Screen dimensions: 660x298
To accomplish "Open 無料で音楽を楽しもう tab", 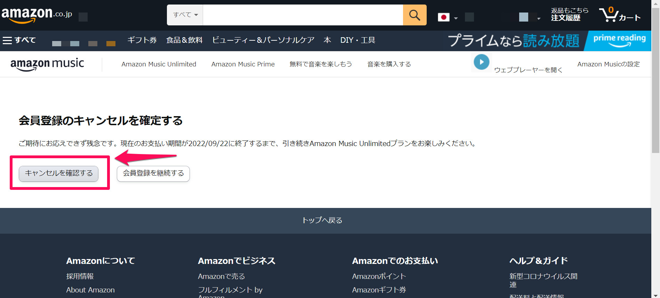I will (321, 64).
